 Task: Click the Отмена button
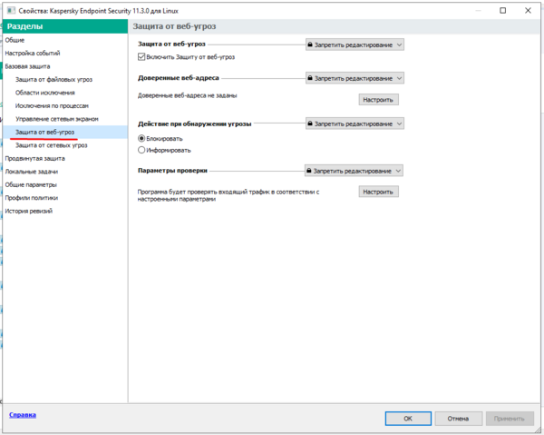[458, 419]
